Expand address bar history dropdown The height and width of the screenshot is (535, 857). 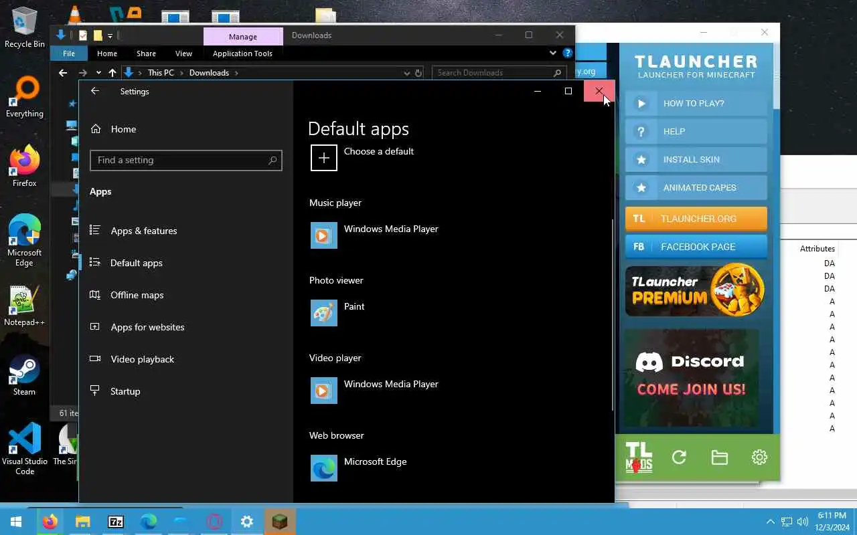pyautogui.click(x=406, y=73)
